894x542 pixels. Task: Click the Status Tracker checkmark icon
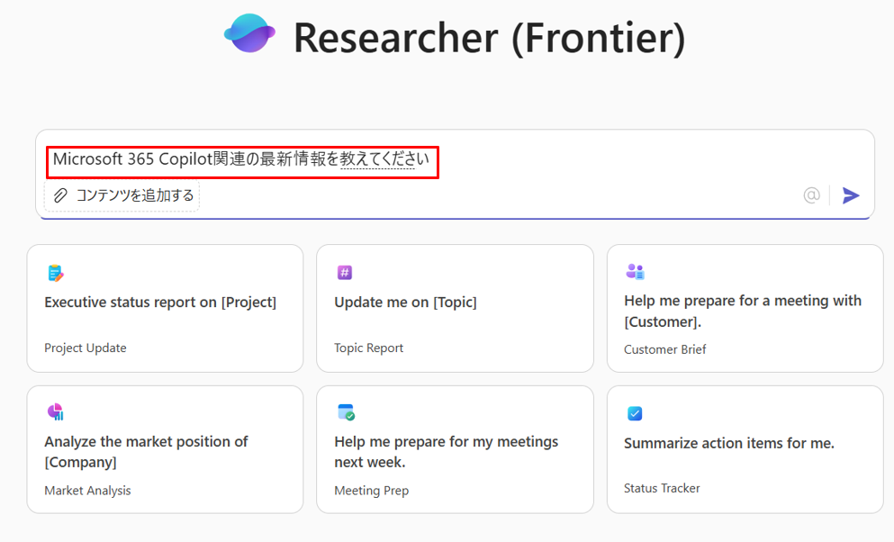pyautogui.click(x=635, y=413)
